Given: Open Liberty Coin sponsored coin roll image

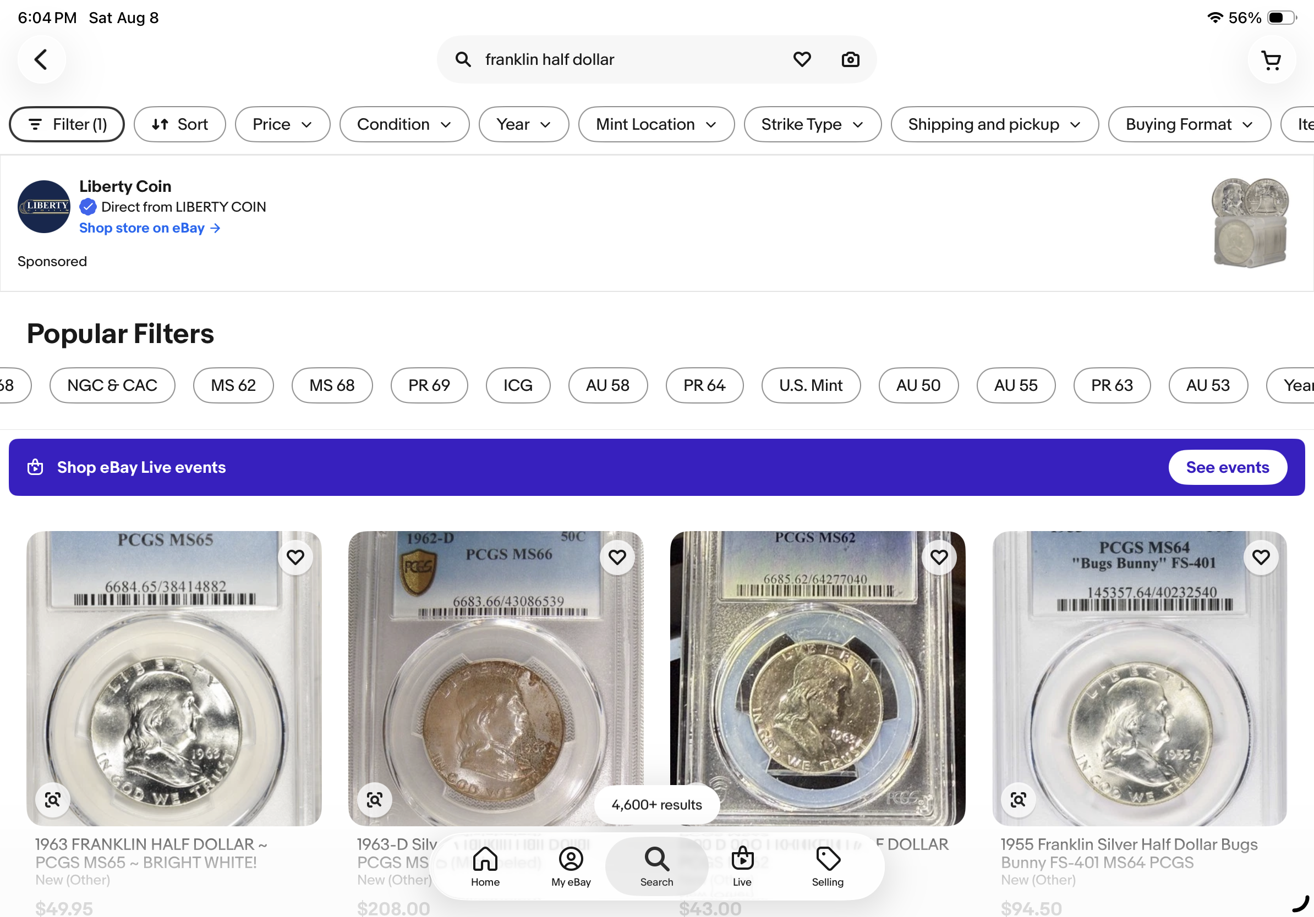Looking at the screenshot, I should (x=1251, y=223).
